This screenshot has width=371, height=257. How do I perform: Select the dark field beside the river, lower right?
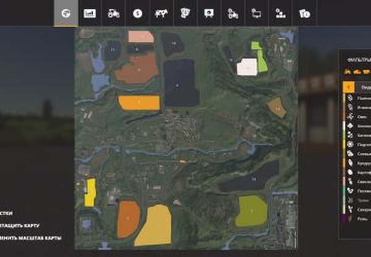[251, 179]
